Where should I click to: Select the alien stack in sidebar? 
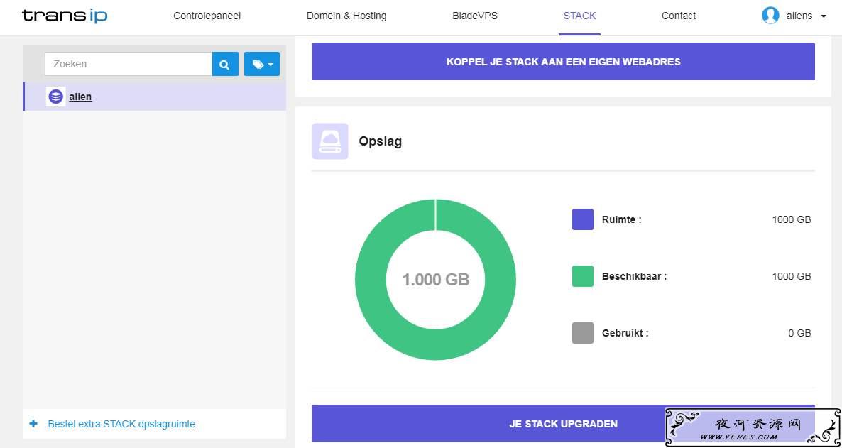[155, 97]
